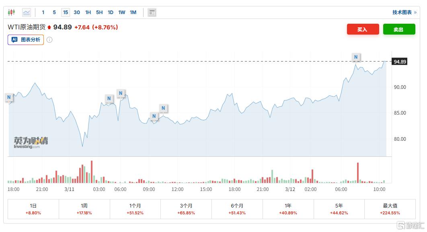Screen dimensions: 427x232
Task: Expand 技术图表 link with chevrons
Action: tap(404, 12)
